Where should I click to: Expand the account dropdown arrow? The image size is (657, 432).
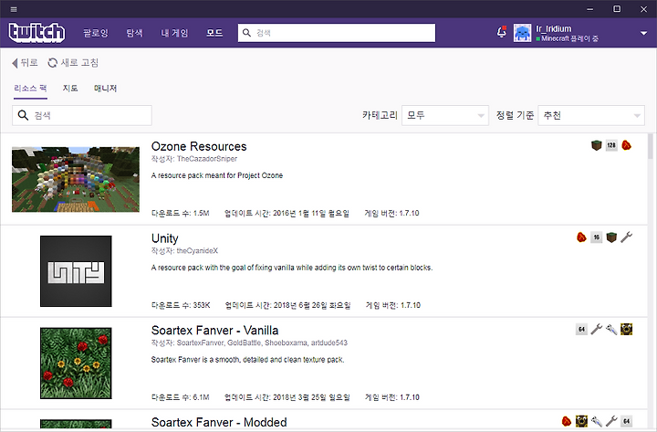[x=643, y=33]
